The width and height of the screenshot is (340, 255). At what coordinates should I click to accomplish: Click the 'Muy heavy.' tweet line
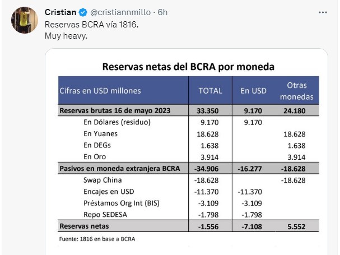coord(66,36)
